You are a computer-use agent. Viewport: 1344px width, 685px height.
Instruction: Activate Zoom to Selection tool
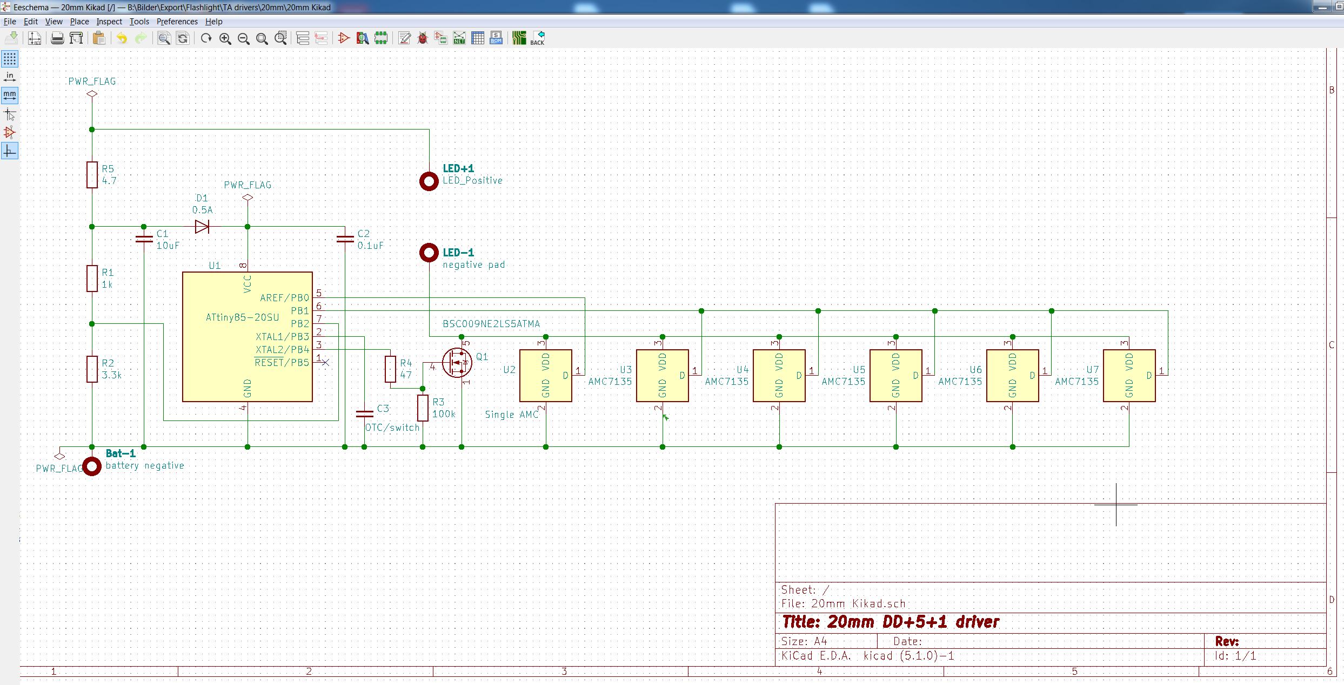coord(281,38)
